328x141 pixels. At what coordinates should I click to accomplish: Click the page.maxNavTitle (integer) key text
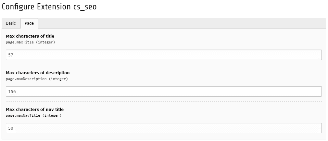[33, 115]
